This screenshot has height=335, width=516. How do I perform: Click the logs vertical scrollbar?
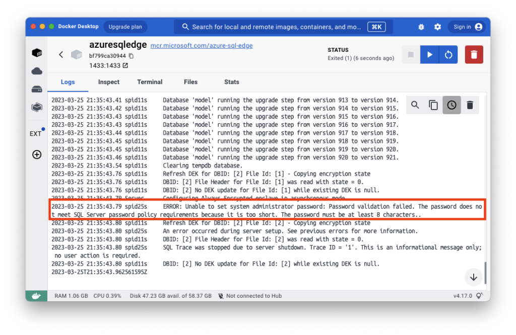click(x=485, y=273)
